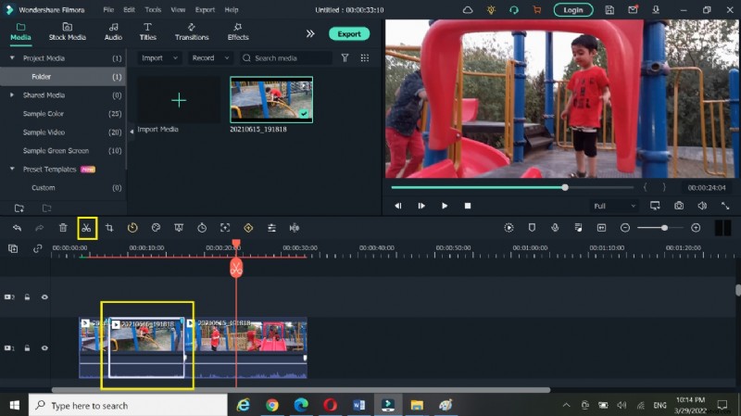This screenshot has height=416, width=741.
Task: Step back one frame in preview
Action: pyautogui.click(x=398, y=206)
